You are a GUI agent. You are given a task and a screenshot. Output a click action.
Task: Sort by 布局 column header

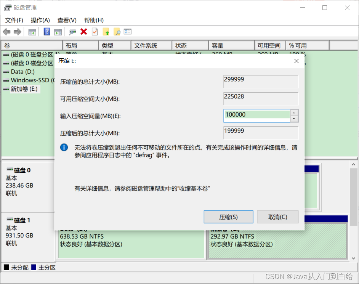tap(80, 46)
